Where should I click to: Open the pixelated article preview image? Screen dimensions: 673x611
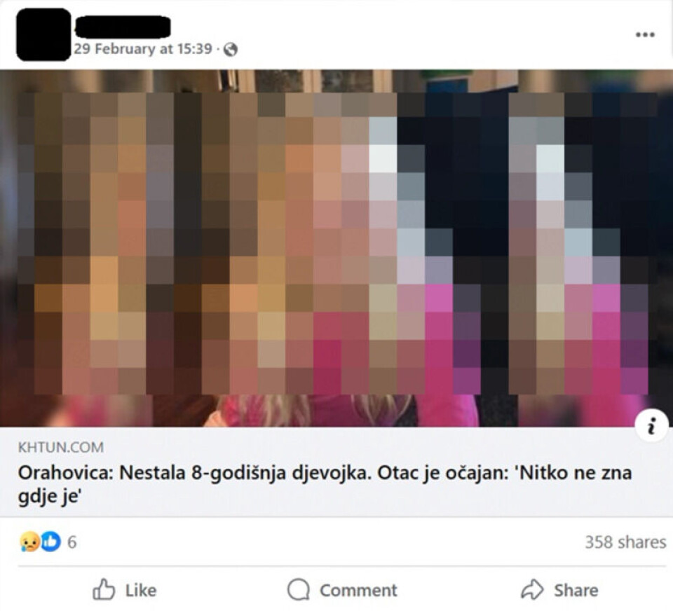(336, 248)
